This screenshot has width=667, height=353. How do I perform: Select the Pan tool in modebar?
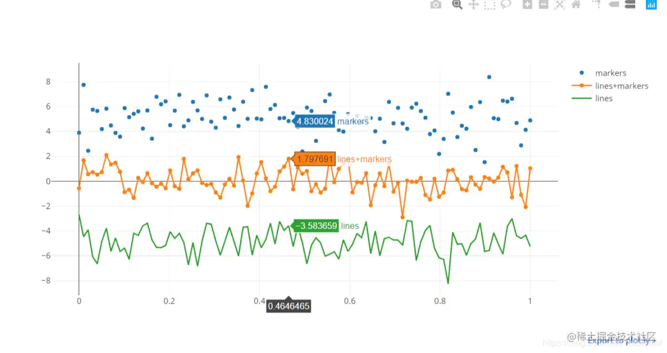click(474, 4)
